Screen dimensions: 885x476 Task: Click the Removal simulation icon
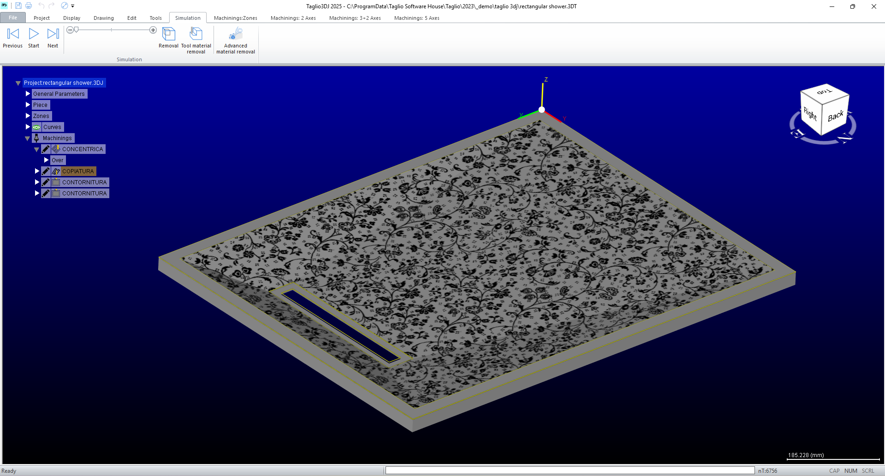[168, 35]
